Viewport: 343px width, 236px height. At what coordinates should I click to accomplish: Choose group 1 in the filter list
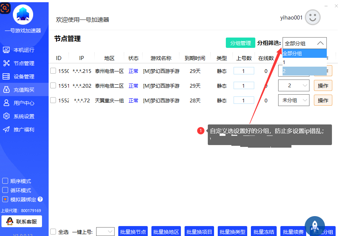pyautogui.click(x=304, y=62)
